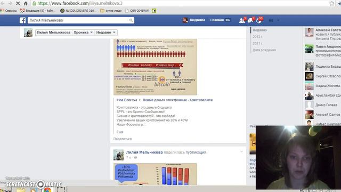Click Алексею Толсты ticker avatar
Screen dimensions: 341x192
[x=309, y=32]
